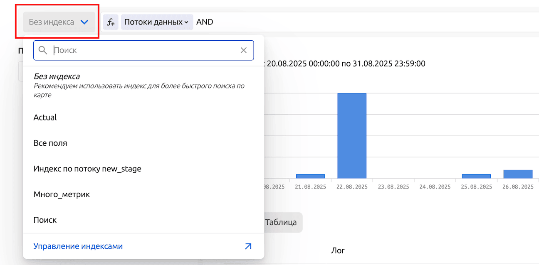This screenshot has width=539, height=265.
Task: Click the magnifier icon in the search box
Action: tap(43, 50)
